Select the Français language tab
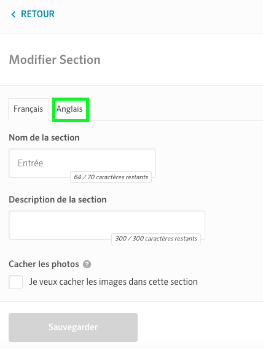The height and width of the screenshot is (348, 263). coord(28,109)
